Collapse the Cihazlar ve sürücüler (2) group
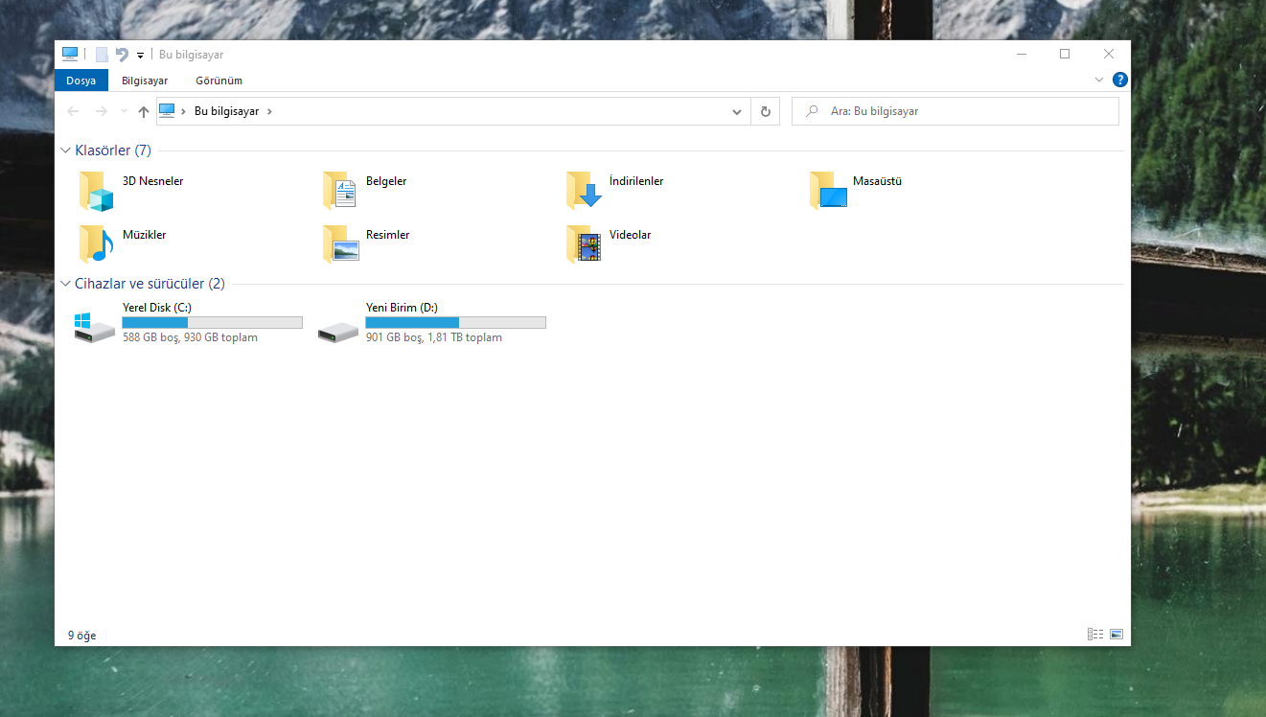This screenshot has height=717, width=1266. pos(65,284)
